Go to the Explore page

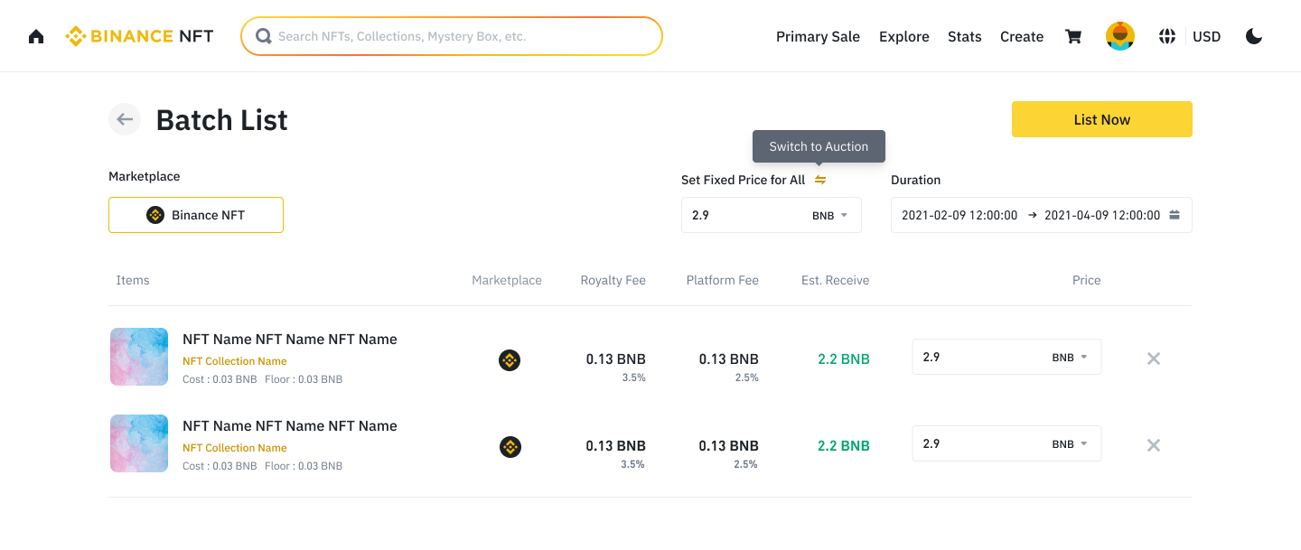click(x=903, y=37)
